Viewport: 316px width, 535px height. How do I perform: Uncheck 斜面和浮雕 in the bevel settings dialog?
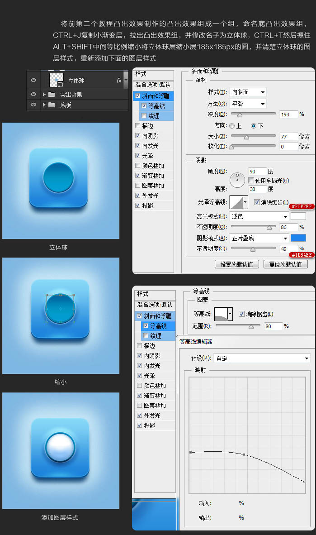point(138,96)
